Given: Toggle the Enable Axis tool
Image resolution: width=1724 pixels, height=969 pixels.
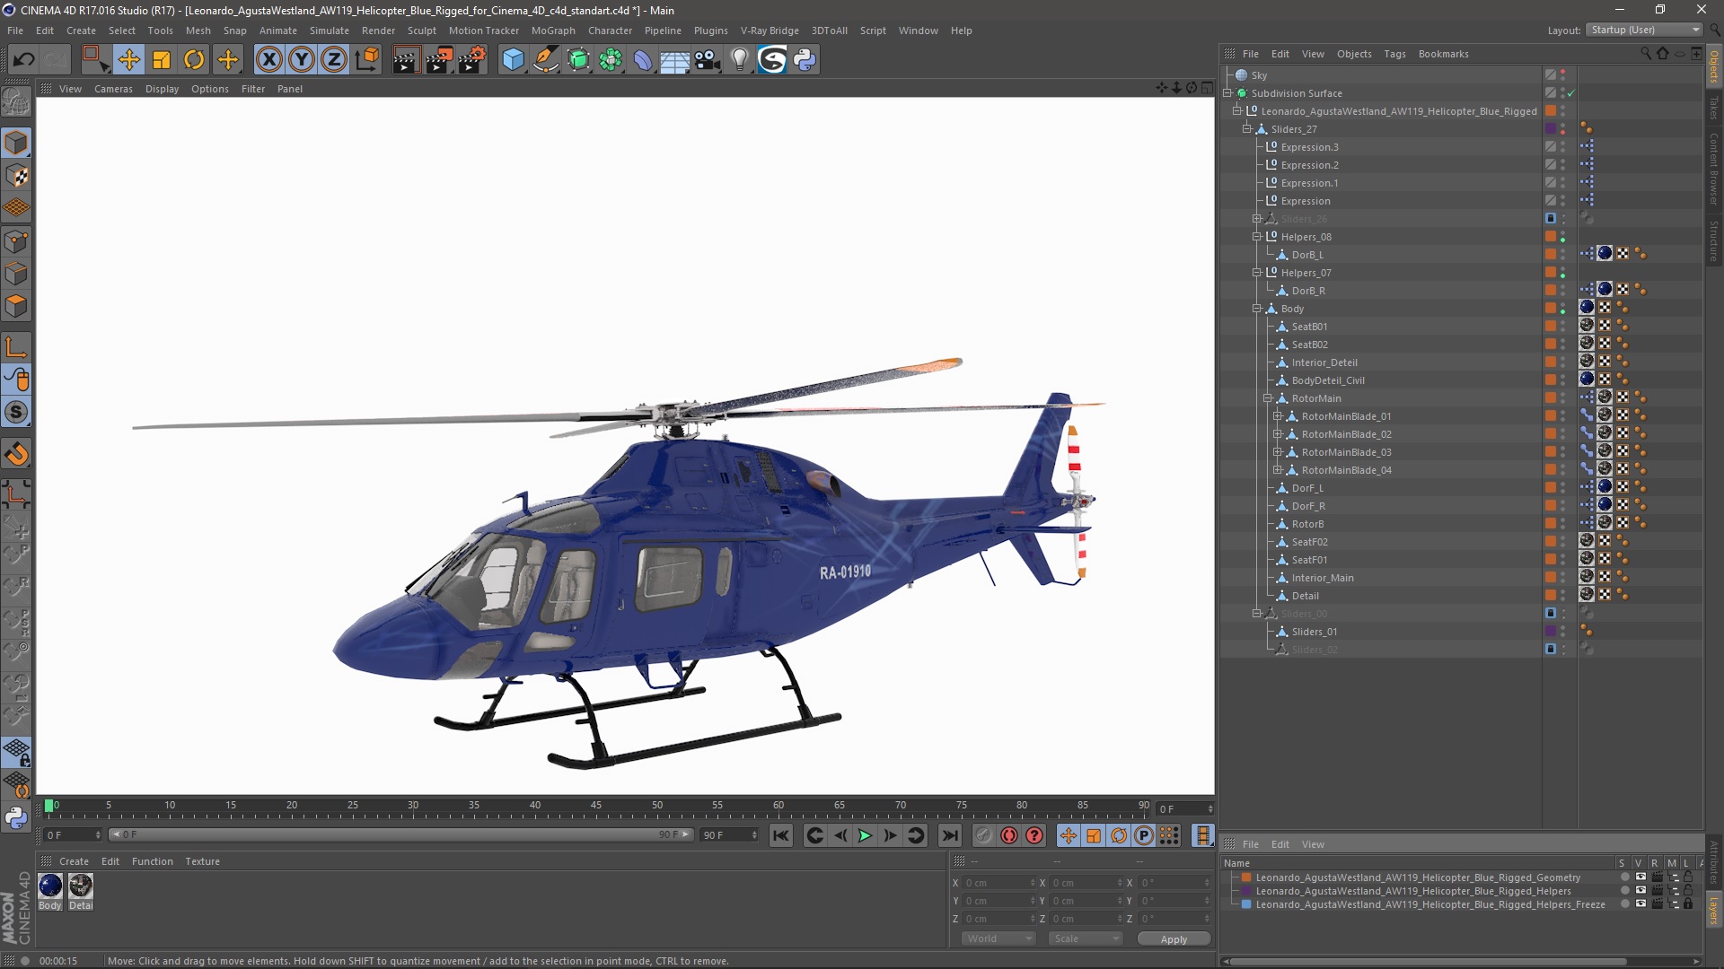Looking at the screenshot, I should [16, 347].
